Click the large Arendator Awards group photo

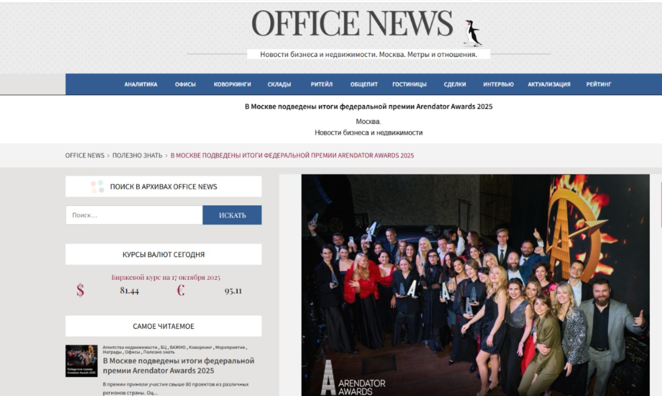coord(475,285)
